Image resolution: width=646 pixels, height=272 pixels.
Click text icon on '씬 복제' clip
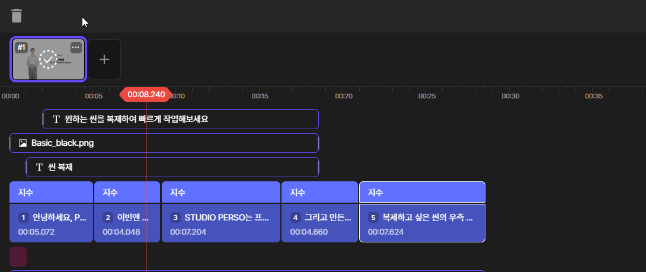[40, 167]
